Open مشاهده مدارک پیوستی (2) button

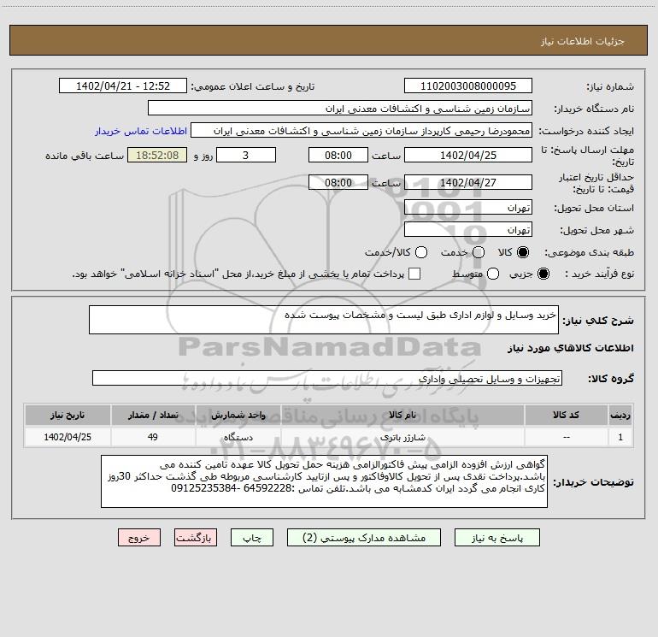(363, 538)
